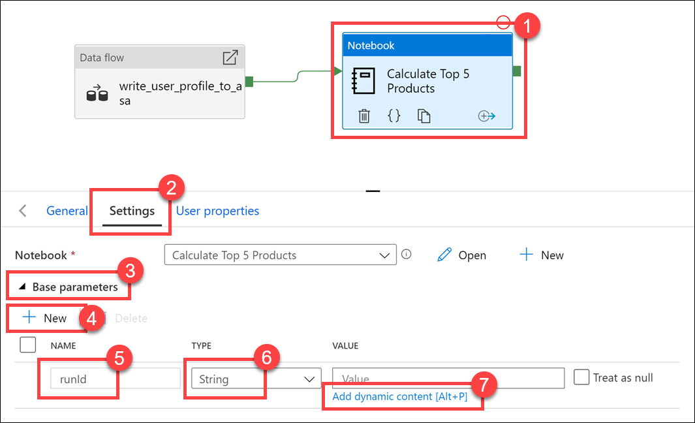Click Add dynamic content link
Viewport: 695px width, 423px height.
tap(400, 396)
